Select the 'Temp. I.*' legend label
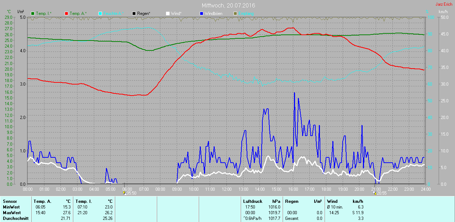The image size is (455, 222). 44,13
